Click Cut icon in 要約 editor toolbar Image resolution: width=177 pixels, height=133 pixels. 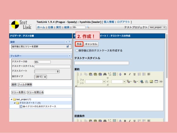coord(81,74)
